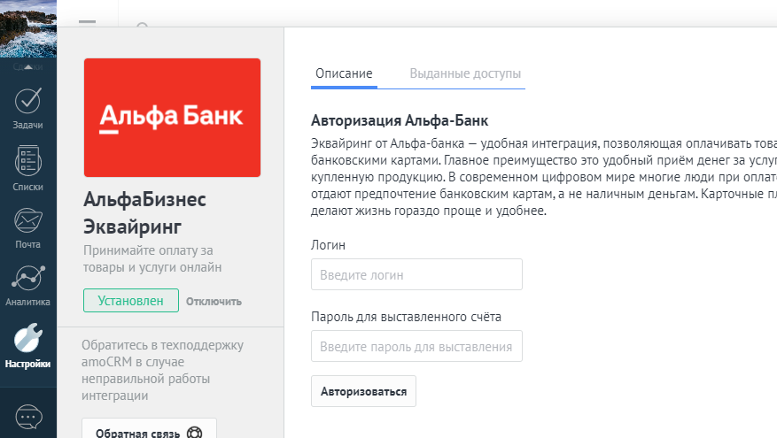This screenshot has width=777, height=438.
Task: Click the account photo above the sidebar
Action: 28,28
